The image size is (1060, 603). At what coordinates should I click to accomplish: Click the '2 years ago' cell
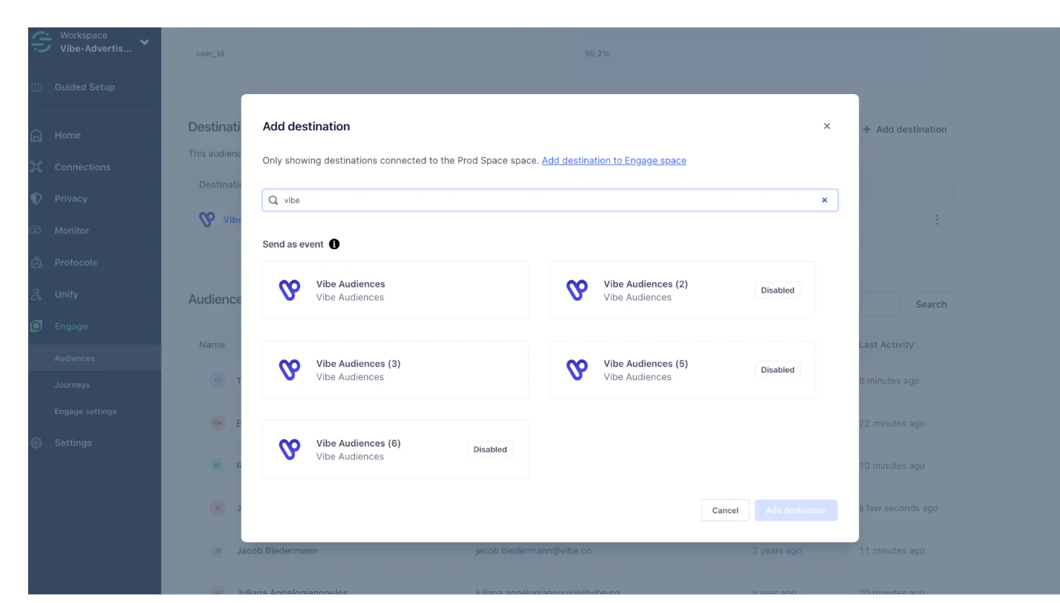(777, 551)
